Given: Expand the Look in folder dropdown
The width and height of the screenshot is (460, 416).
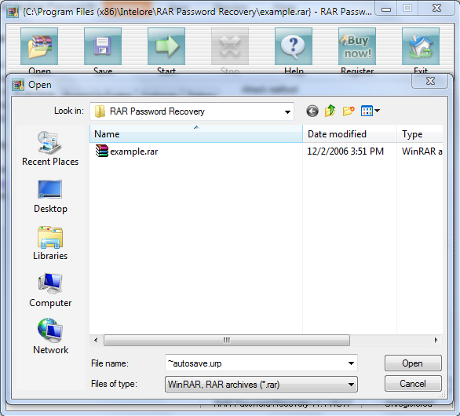Looking at the screenshot, I should coord(287,111).
